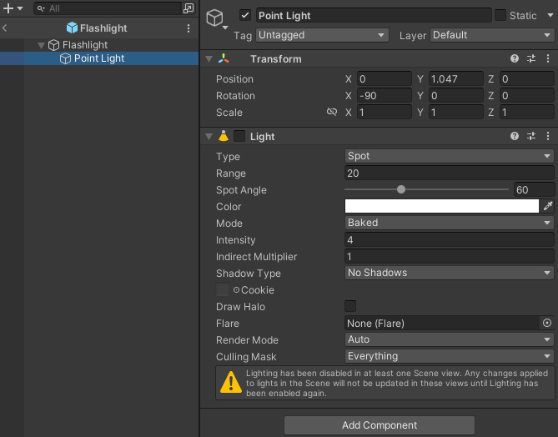This screenshot has width=558, height=437.
Task: Open Transform component three-dot menu
Action: (x=548, y=58)
